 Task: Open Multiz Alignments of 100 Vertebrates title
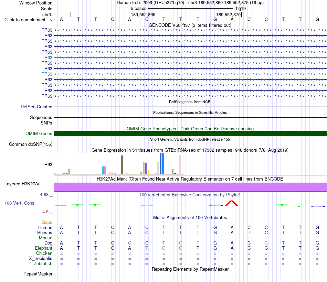pyautogui.click(x=190, y=218)
